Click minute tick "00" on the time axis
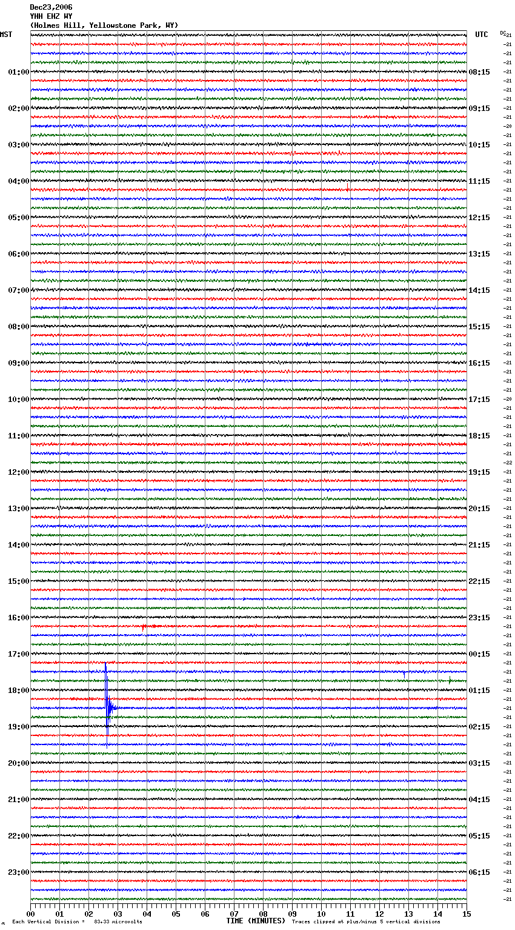 click(31, 914)
